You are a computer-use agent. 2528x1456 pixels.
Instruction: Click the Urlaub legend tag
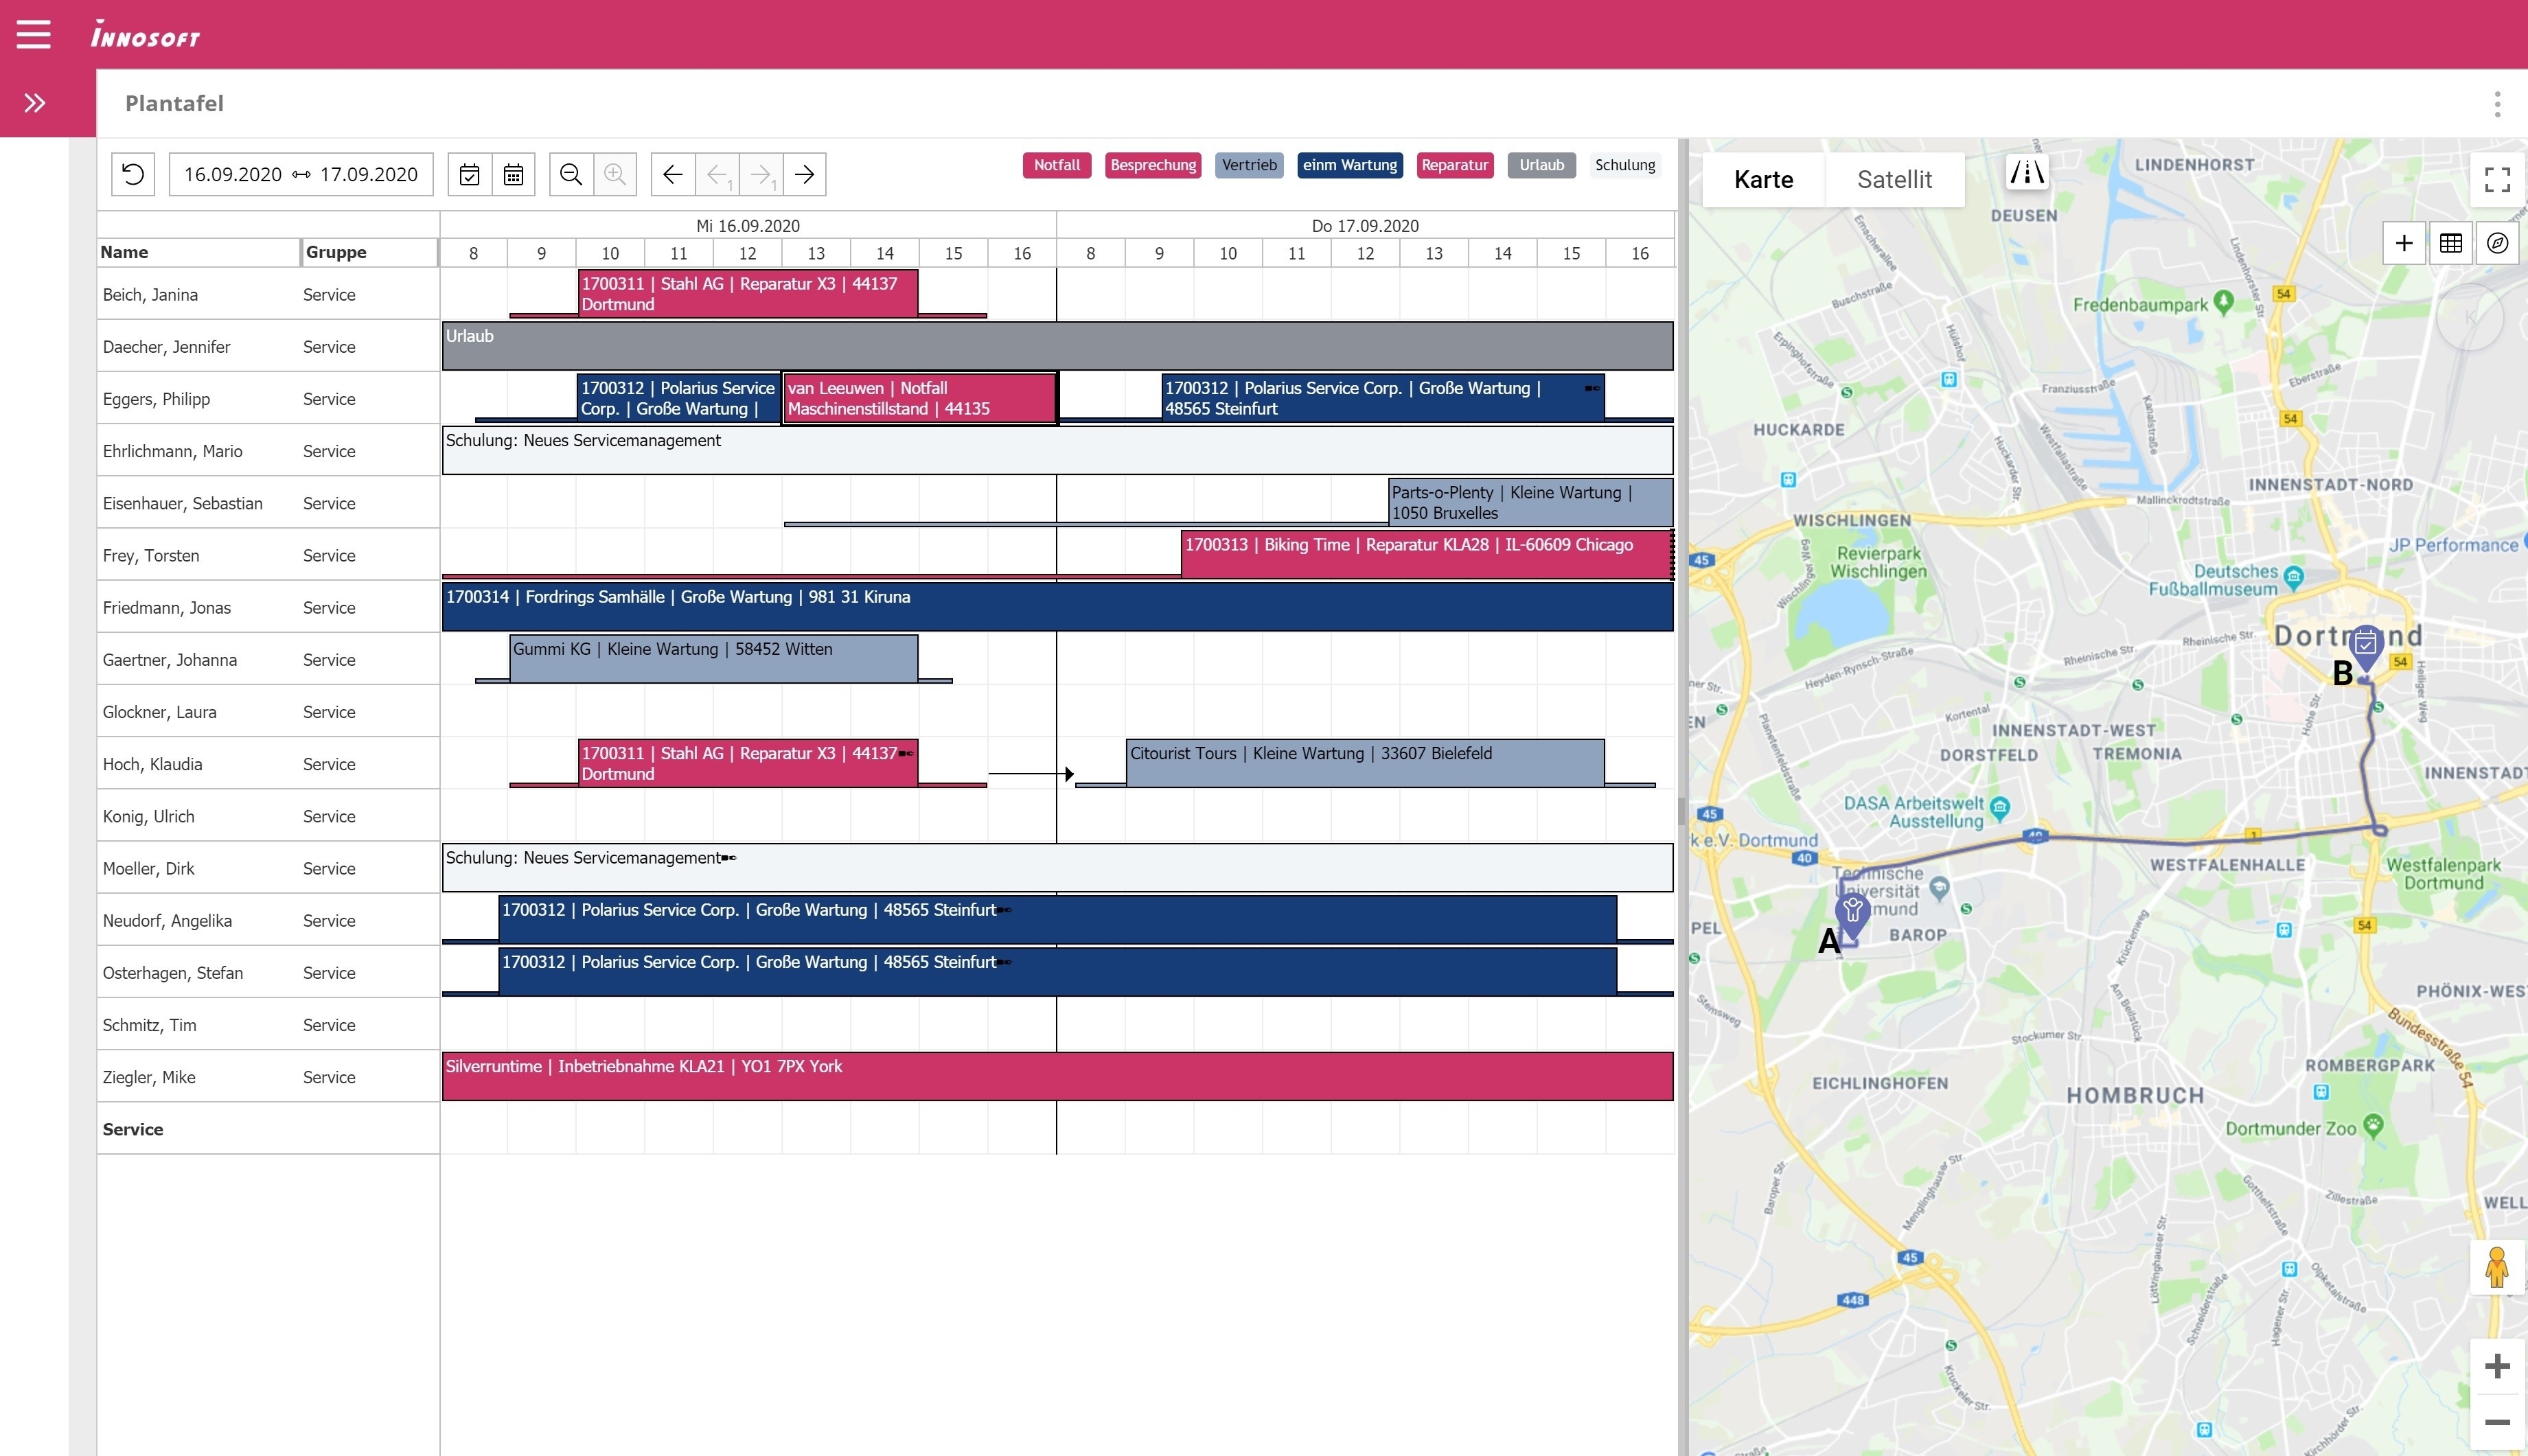coord(1541,165)
